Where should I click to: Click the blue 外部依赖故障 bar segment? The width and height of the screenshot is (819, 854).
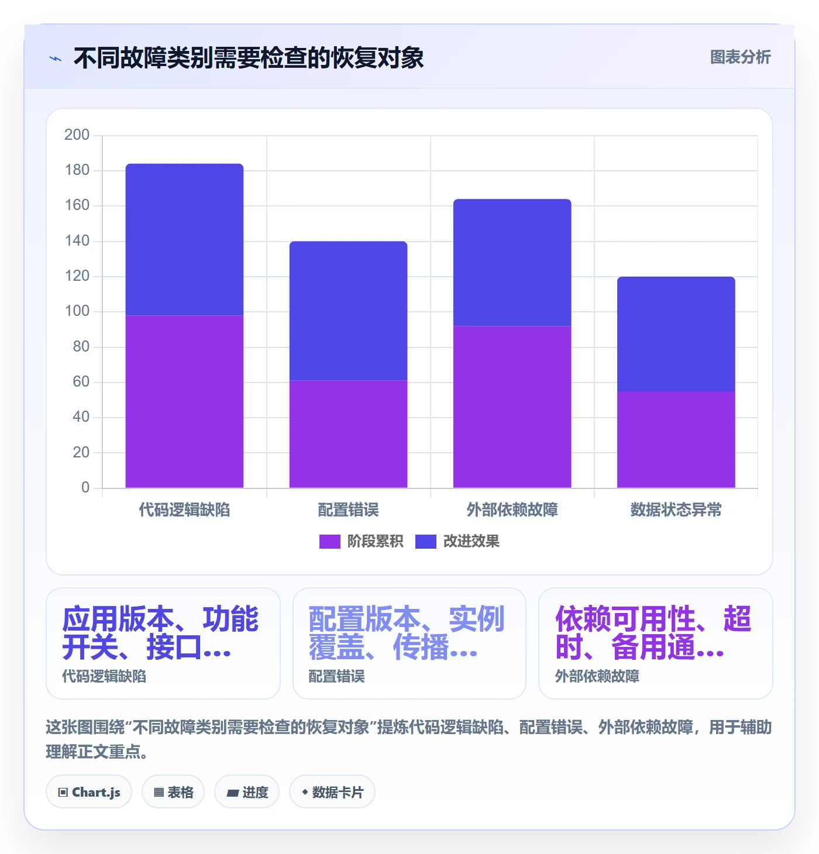pos(512,263)
